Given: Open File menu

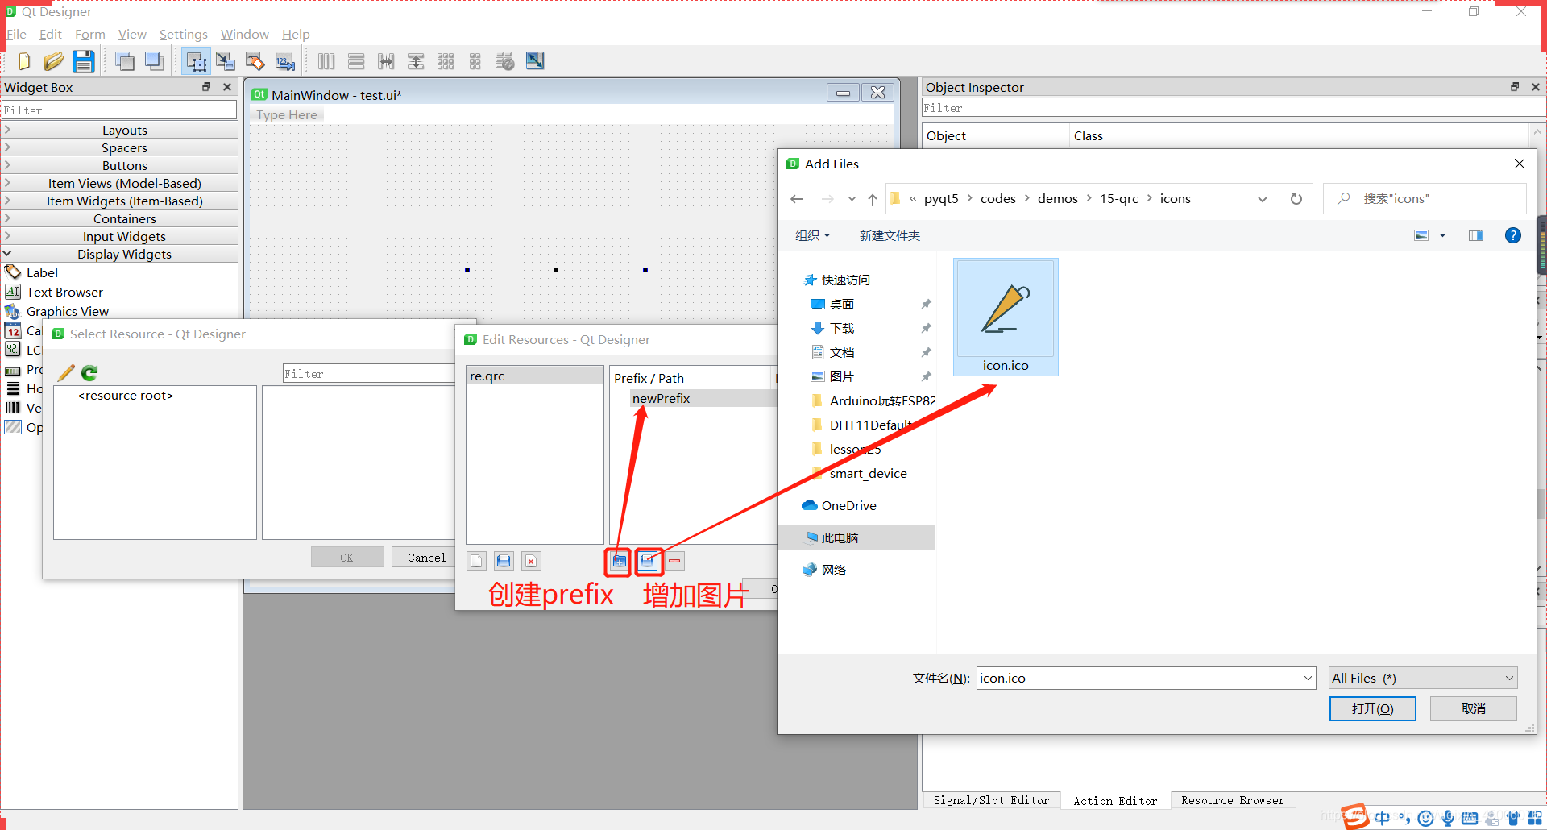Looking at the screenshot, I should coord(16,34).
